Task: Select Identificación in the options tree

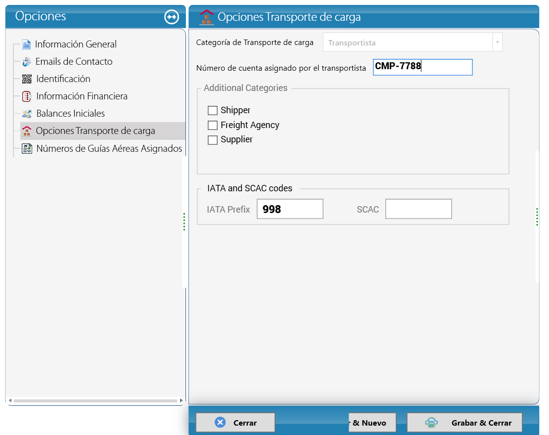Action: pos(63,79)
